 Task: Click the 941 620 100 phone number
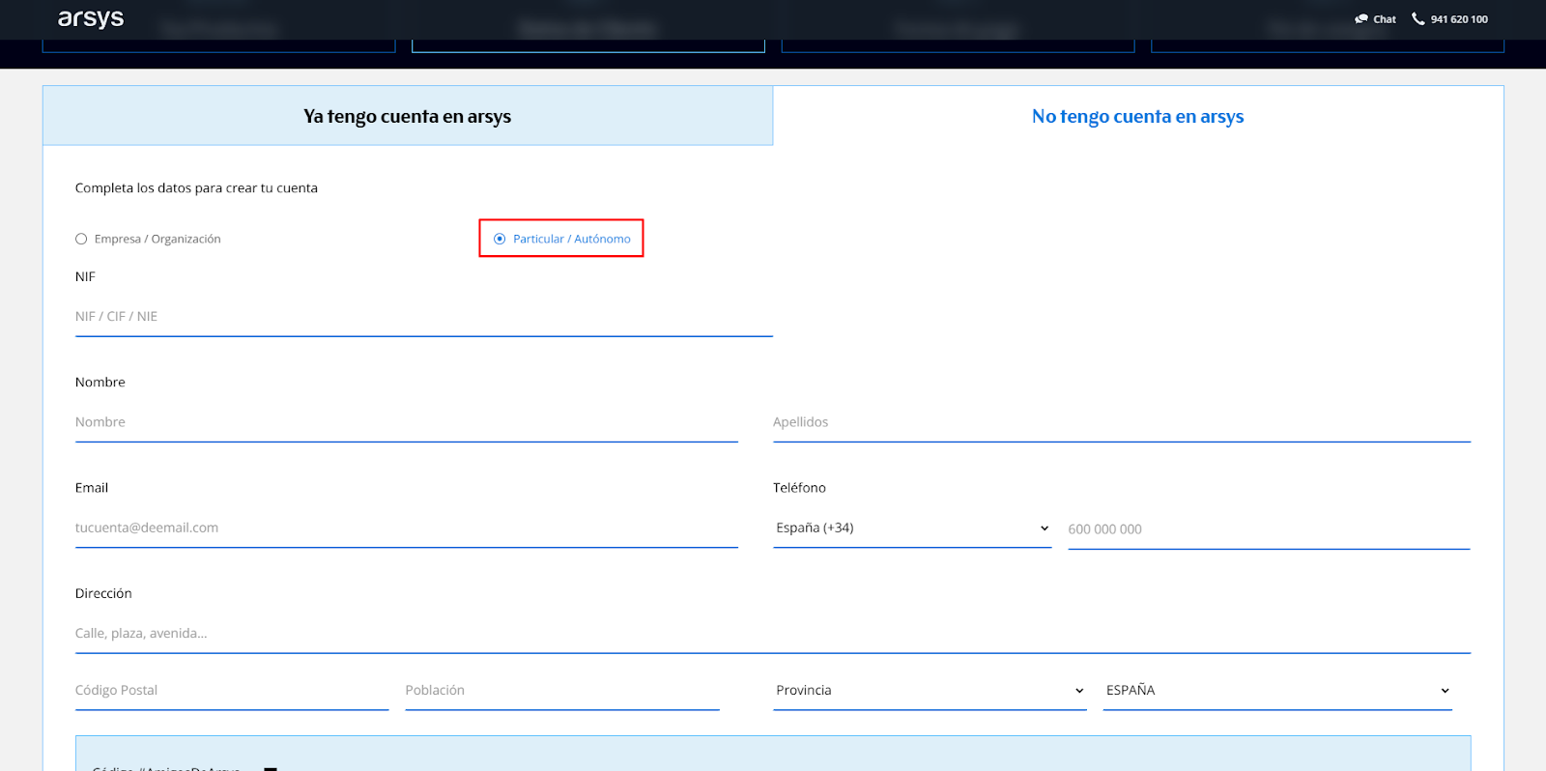click(x=1459, y=19)
